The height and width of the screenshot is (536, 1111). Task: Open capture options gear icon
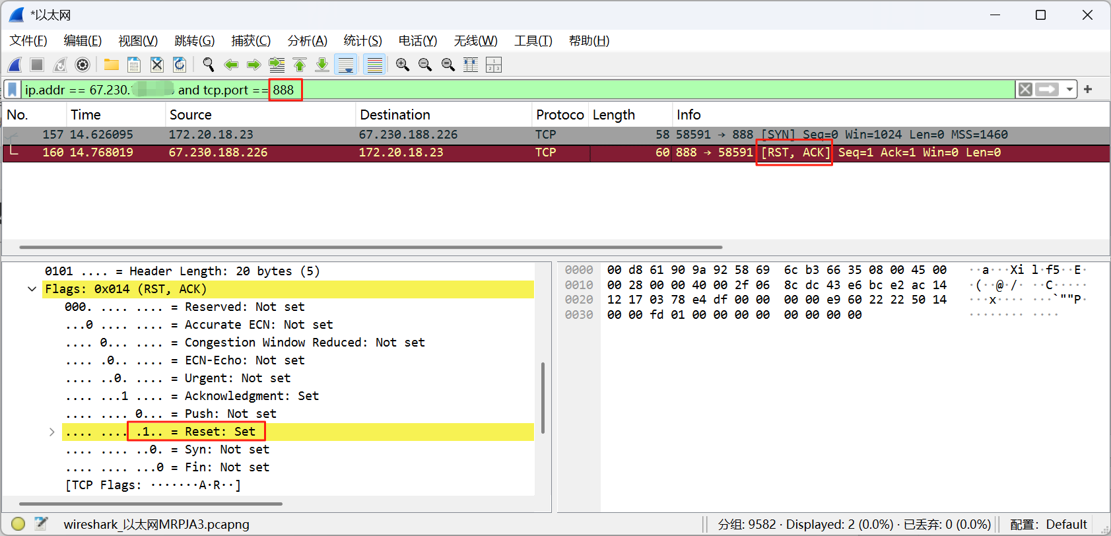coord(83,65)
